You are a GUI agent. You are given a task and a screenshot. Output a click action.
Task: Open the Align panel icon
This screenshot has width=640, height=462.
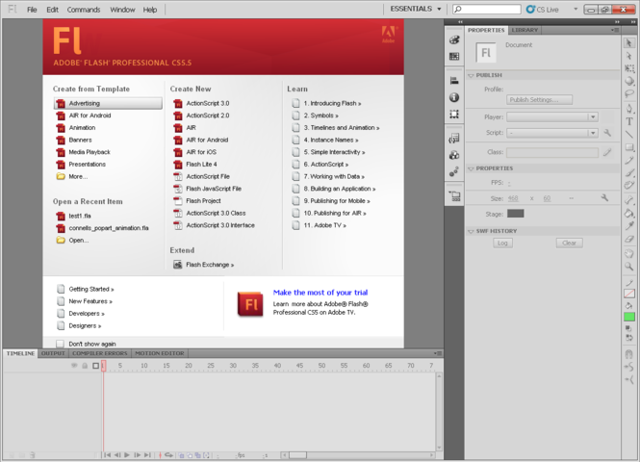(x=454, y=81)
